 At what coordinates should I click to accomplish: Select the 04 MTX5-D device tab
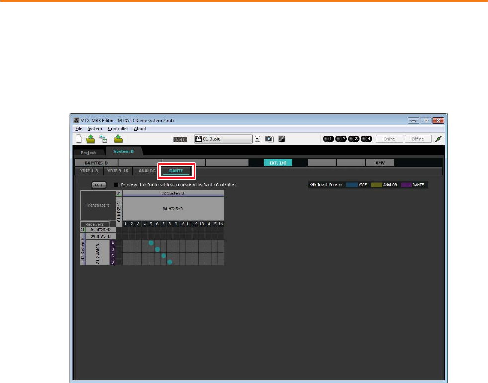[96, 163]
